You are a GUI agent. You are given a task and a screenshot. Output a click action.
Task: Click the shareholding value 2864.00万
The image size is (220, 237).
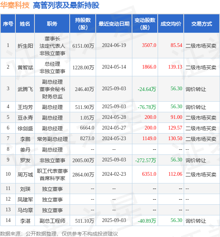[83, 174]
